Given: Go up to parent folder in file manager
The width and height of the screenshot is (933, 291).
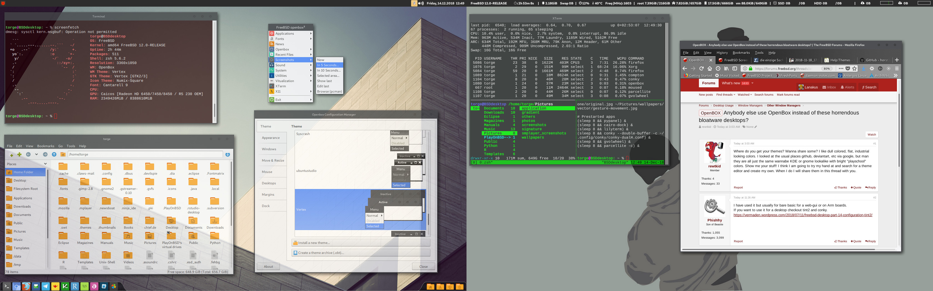Looking at the screenshot, I should (x=54, y=154).
